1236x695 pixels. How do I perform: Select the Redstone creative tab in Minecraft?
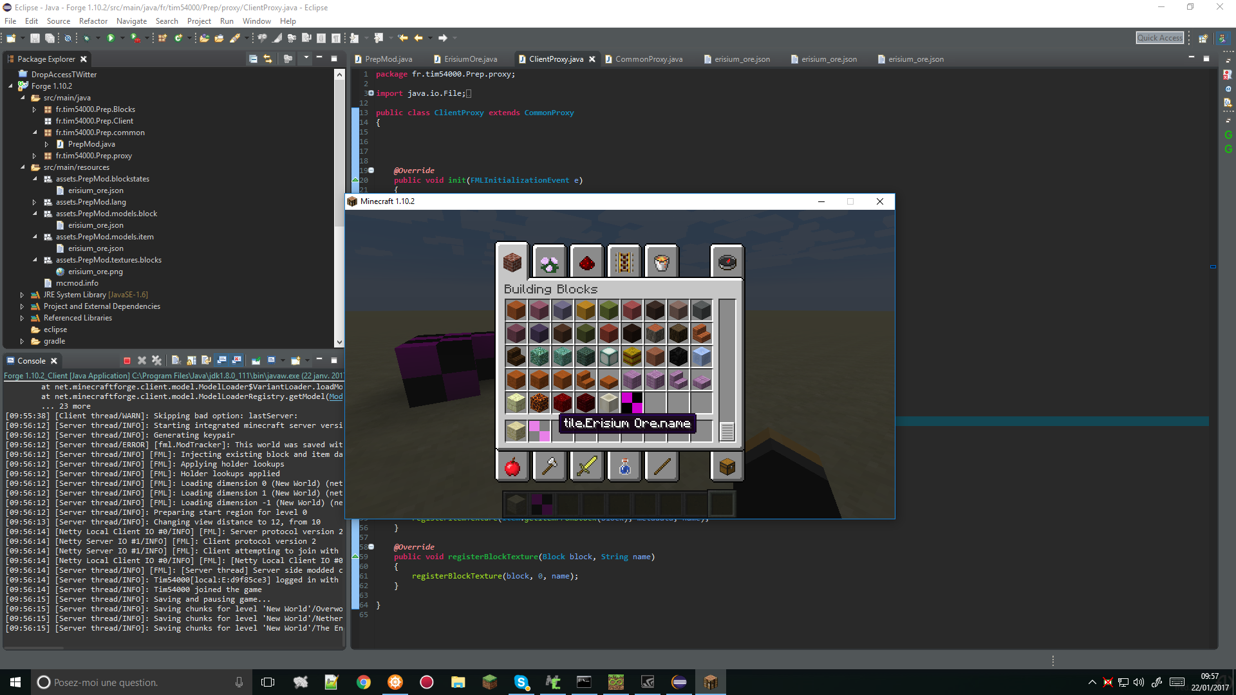tap(586, 263)
